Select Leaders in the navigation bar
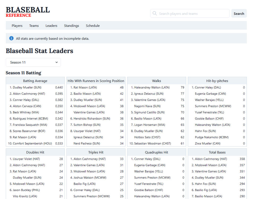The image size is (255, 199). coord(51,26)
